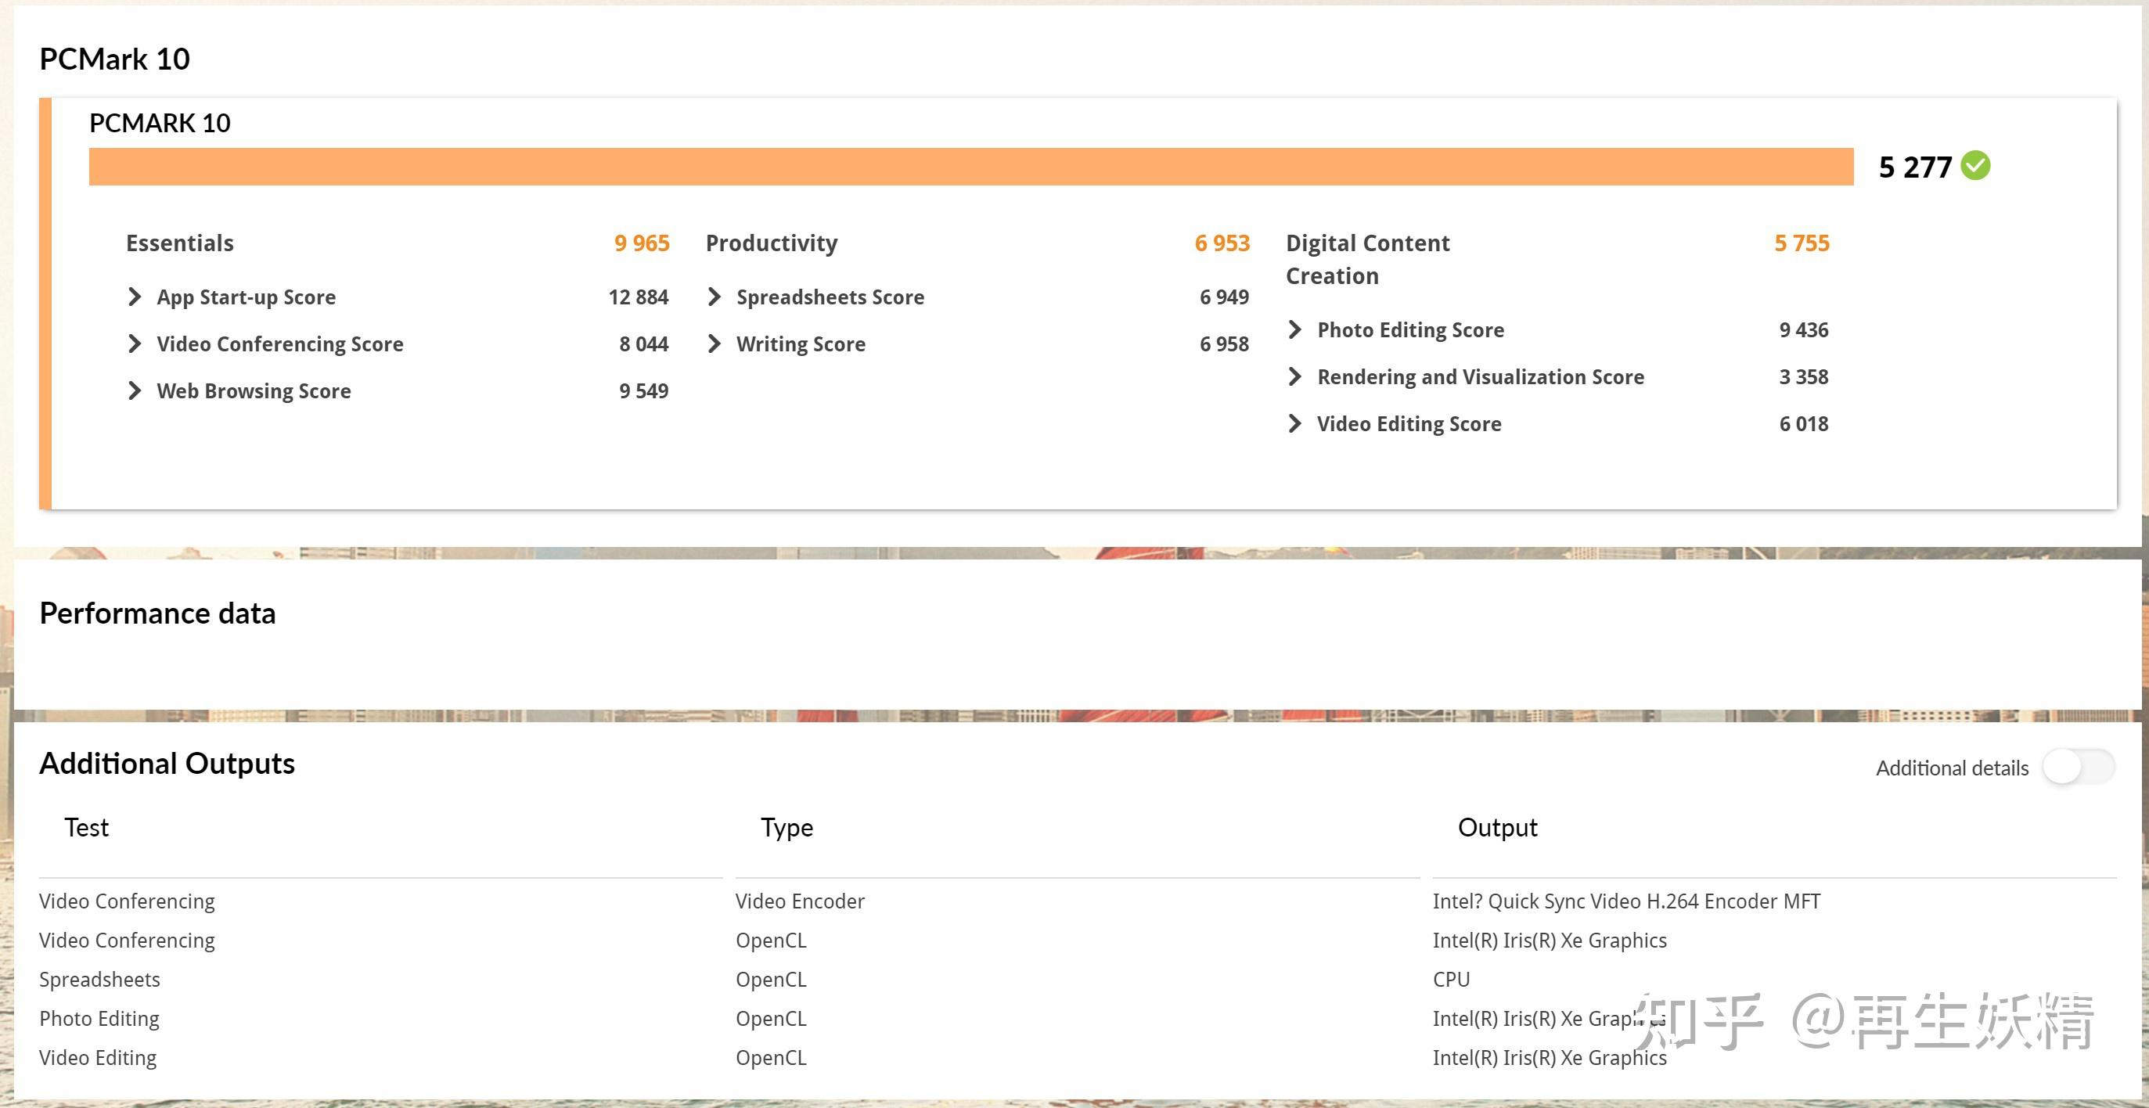Click the Output column header
The image size is (2149, 1108).
(x=1496, y=827)
